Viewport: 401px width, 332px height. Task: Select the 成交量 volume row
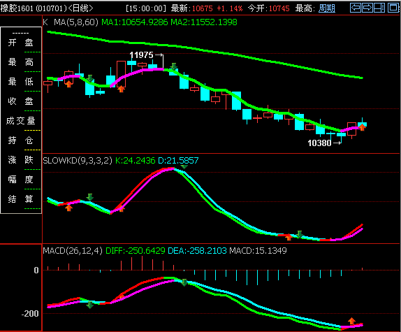pos(21,121)
